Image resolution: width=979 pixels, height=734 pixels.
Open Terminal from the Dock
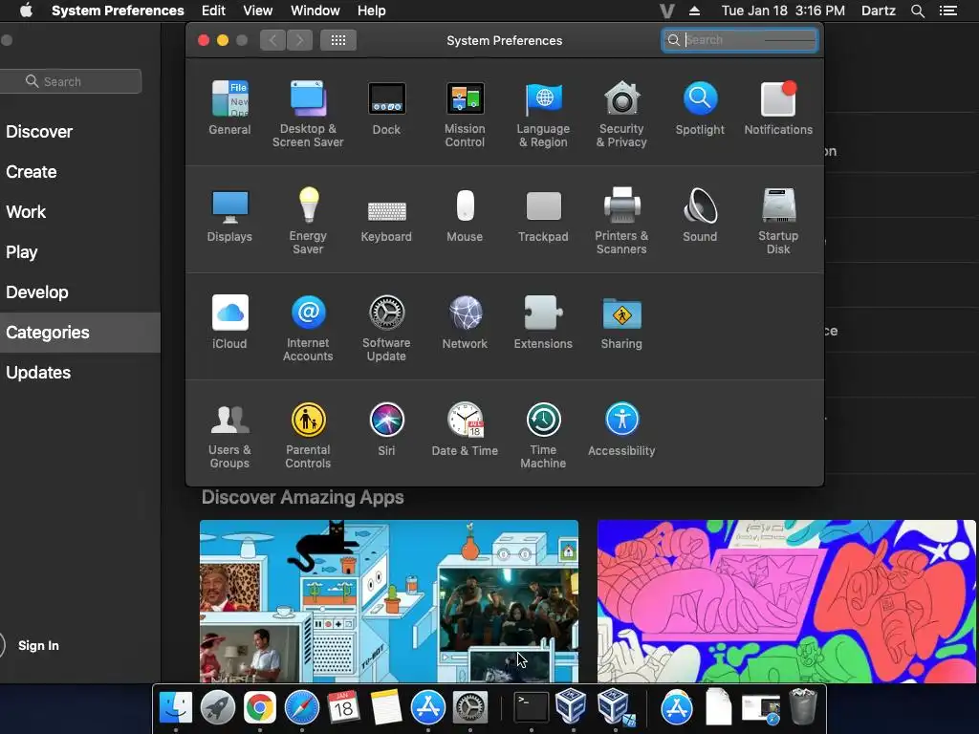coord(532,708)
